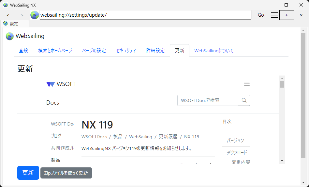Open the 製品 sidebar item
The width and height of the screenshot is (309, 187).
(55, 160)
